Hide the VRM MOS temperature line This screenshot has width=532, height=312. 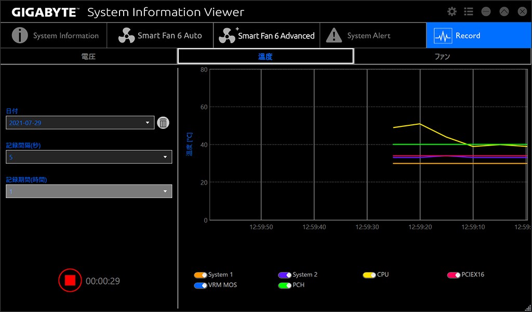click(x=201, y=285)
